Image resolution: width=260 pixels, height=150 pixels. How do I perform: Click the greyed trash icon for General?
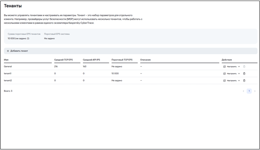point(244,66)
